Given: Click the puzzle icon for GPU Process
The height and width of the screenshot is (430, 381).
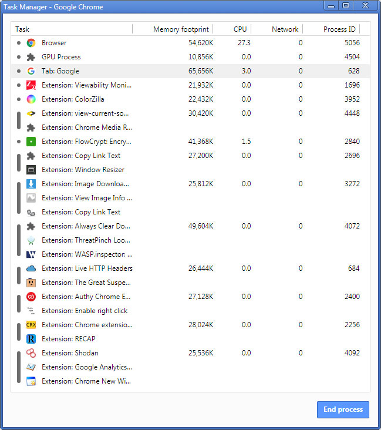Looking at the screenshot, I should click(31, 57).
